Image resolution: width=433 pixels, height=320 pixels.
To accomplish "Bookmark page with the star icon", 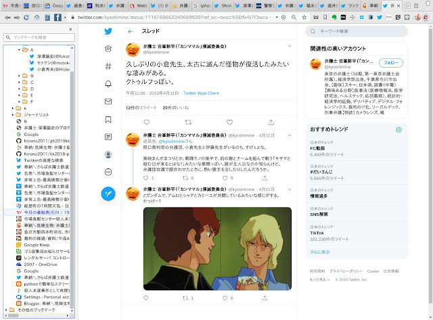I will [304, 18].
